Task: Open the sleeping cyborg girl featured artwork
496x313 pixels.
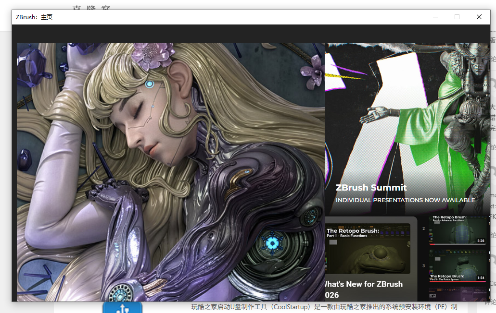Action: 170,172
